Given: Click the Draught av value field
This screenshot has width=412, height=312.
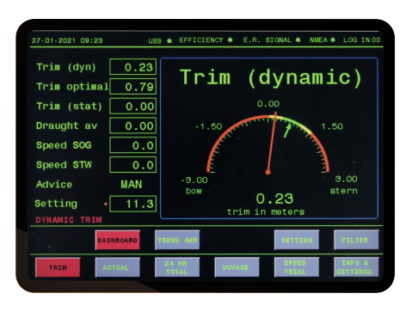Looking at the screenshot, I should 133,125.
